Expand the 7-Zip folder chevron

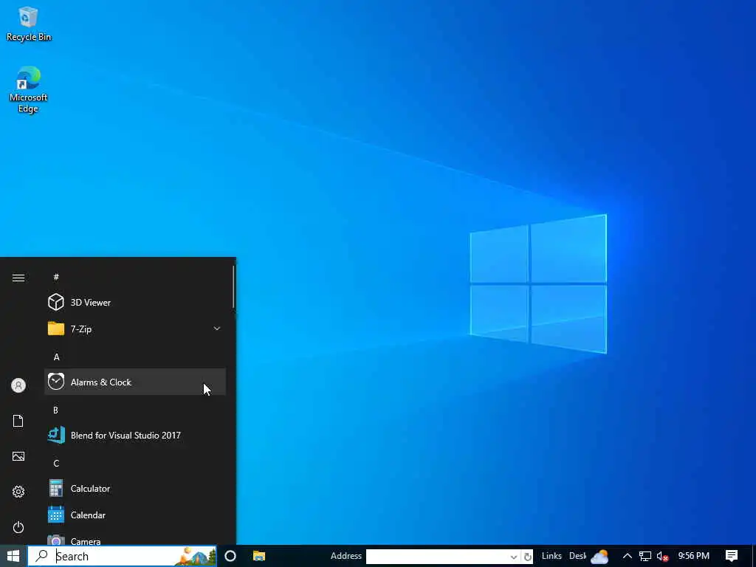pyautogui.click(x=217, y=329)
